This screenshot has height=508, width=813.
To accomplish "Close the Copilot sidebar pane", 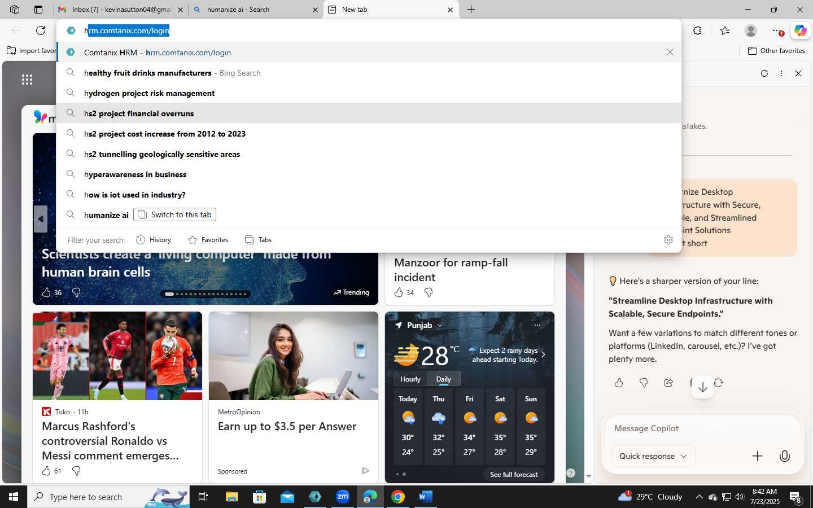I will point(798,73).
